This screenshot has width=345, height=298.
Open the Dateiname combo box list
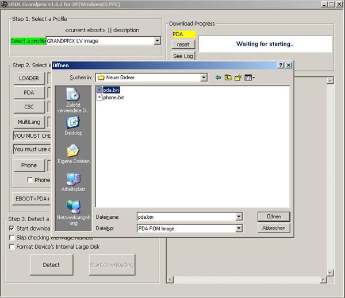pos(239,217)
